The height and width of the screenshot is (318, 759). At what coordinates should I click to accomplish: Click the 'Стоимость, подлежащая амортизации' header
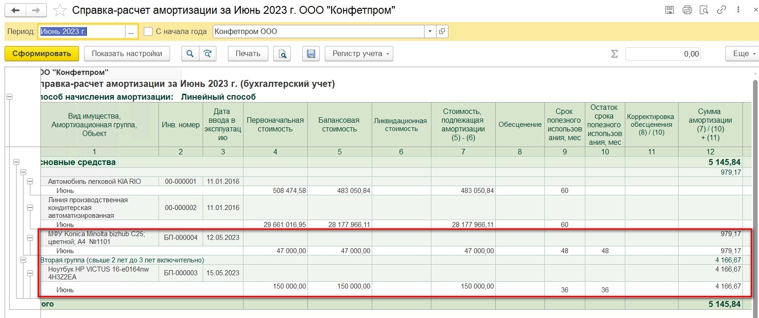[x=463, y=125]
